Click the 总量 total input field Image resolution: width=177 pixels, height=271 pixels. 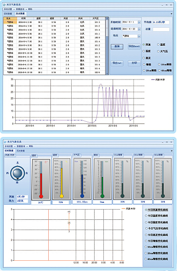[x=161, y=29]
